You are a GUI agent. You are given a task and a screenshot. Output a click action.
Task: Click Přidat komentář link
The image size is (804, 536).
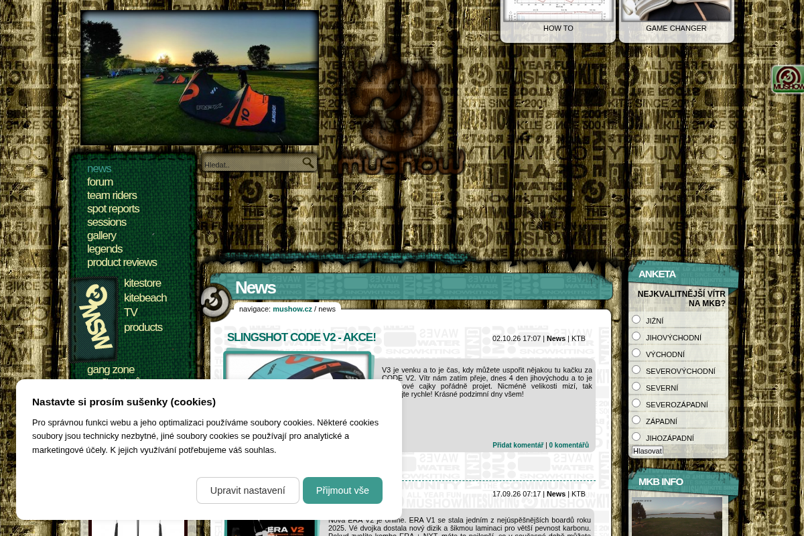[518, 446]
